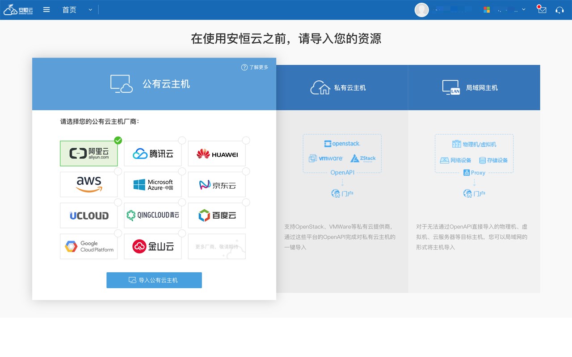572x357 pixels.
Task: Click the 更多厂商，敬请期待 placeholder card
Action: pos(217,246)
